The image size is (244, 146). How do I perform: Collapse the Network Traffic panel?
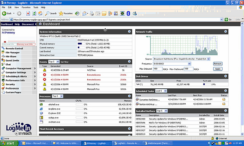point(225,31)
